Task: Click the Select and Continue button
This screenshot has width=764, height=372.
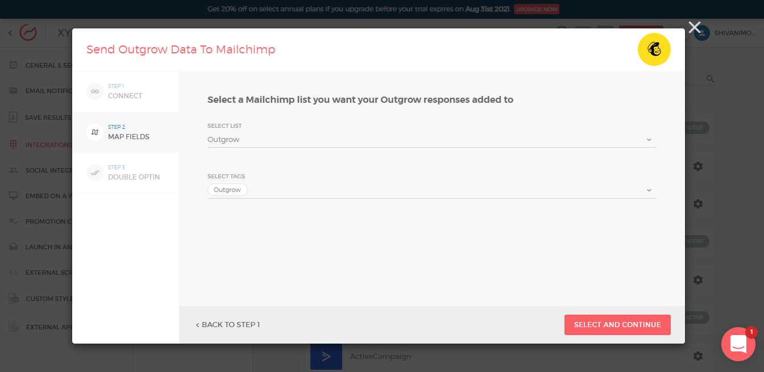Action: click(x=617, y=325)
